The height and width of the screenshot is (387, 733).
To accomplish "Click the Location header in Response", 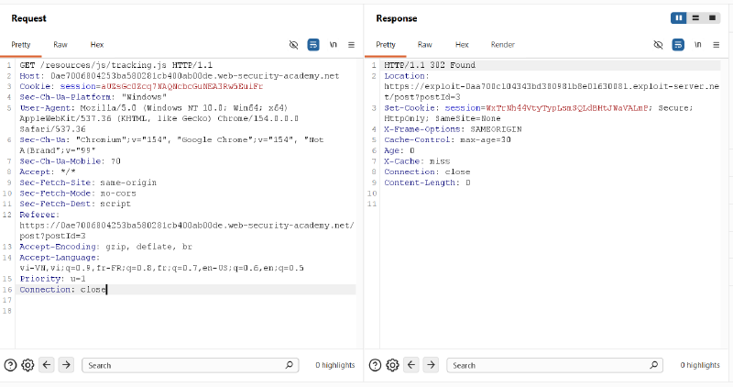I will (x=406, y=76).
